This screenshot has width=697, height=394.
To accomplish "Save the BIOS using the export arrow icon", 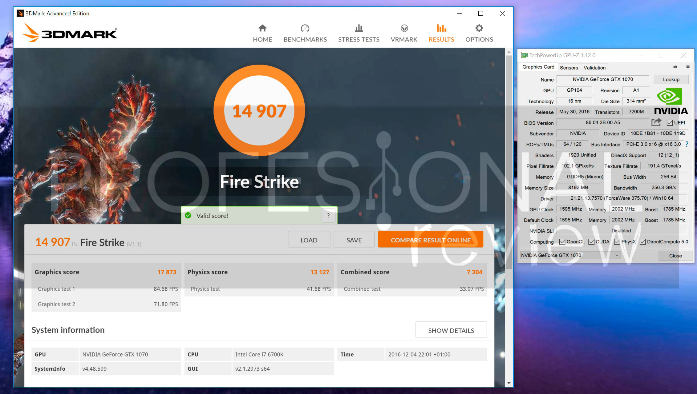I will click(x=656, y=122).
